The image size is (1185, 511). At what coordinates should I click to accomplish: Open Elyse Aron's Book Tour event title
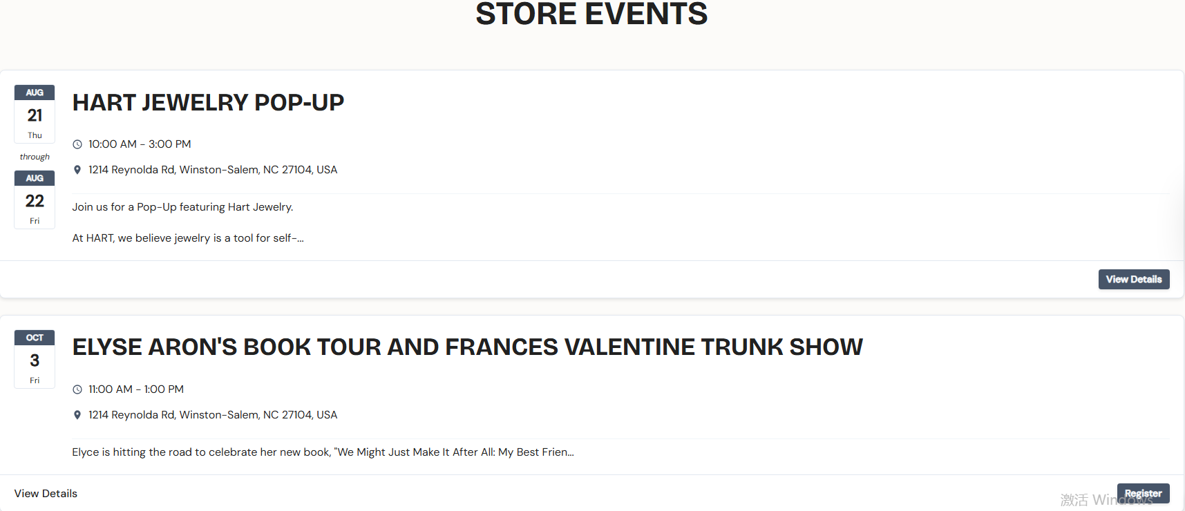click(x=467, y=347)
